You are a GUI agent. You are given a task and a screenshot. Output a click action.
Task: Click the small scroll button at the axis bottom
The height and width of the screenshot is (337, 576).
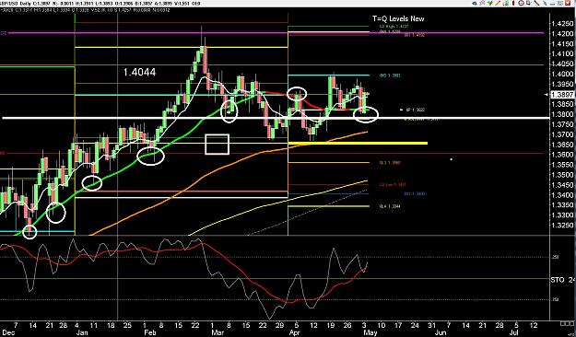[567, 323]
